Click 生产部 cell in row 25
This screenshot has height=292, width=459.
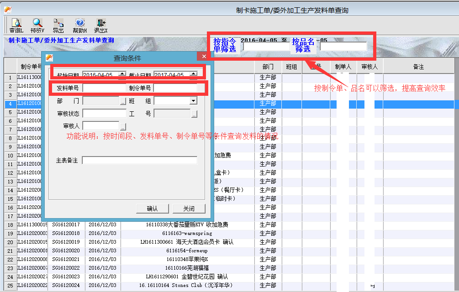(268, 285)
